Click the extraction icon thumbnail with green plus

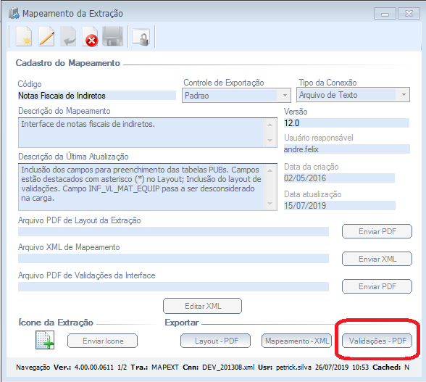point(45,340)
